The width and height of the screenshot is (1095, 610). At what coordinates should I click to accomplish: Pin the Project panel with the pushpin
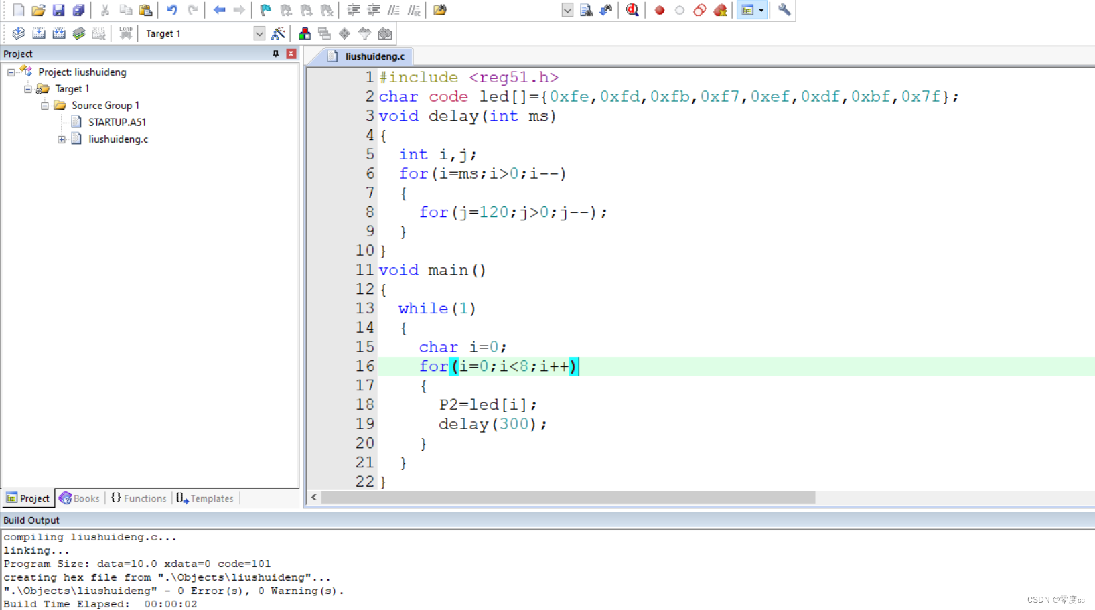click(x=276, y=54)
